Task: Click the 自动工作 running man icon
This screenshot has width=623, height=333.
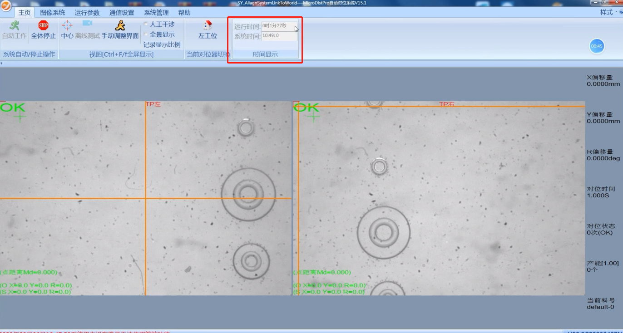Action: click(14, 26)
